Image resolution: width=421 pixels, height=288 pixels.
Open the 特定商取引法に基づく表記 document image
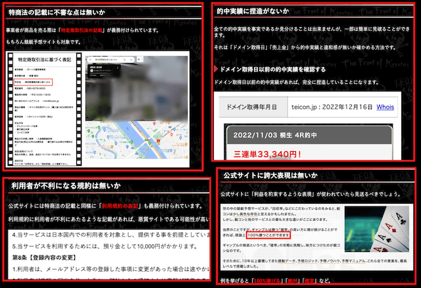[45, 109]
